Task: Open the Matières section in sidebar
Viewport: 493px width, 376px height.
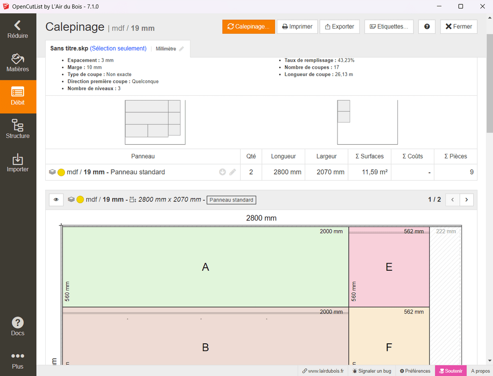Action: pyautogui.click(x=18, y=63)
